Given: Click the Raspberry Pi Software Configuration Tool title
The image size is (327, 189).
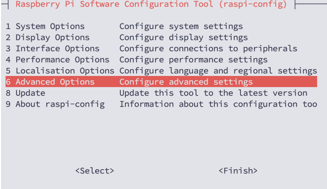Looking at the screenshot, I should [x=151, y=4].
